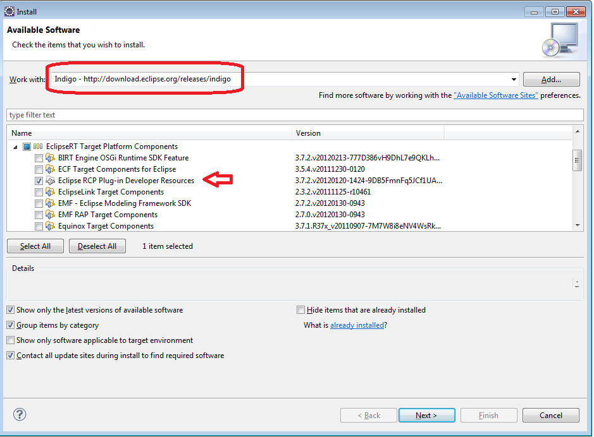Click the Equinox Target Components feature icon
Image resolution: width=594 pixels, height=437 pixels.
[50, 225]
